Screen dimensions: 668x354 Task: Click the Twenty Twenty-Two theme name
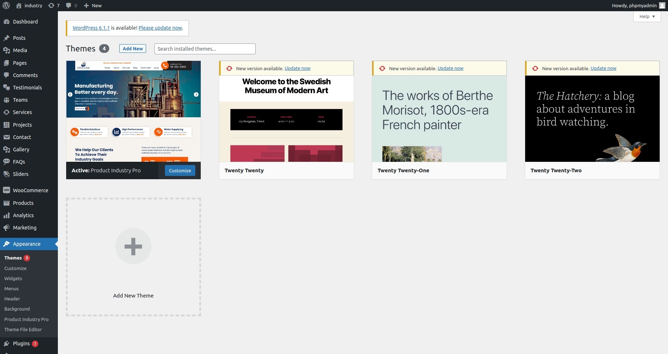tap(556, 170)
